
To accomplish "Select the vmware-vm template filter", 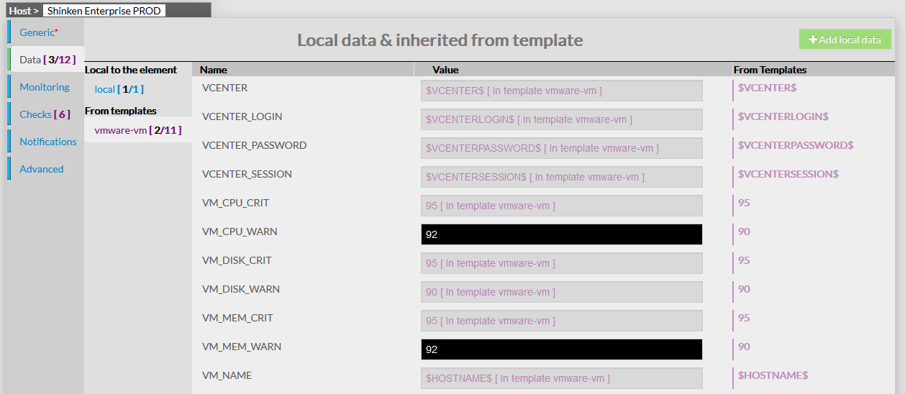I will (137, 130).
